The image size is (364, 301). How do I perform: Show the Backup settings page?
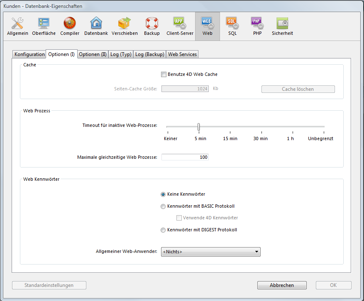pyautogui.click(x=152, y=26)
